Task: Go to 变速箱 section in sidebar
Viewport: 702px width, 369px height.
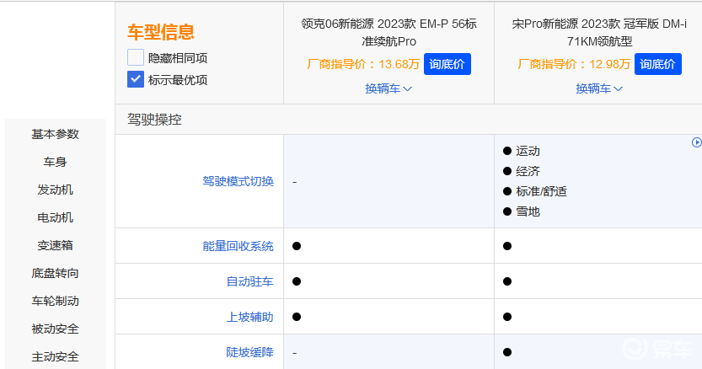Action: pyautogui.click(x=55, y=245)
